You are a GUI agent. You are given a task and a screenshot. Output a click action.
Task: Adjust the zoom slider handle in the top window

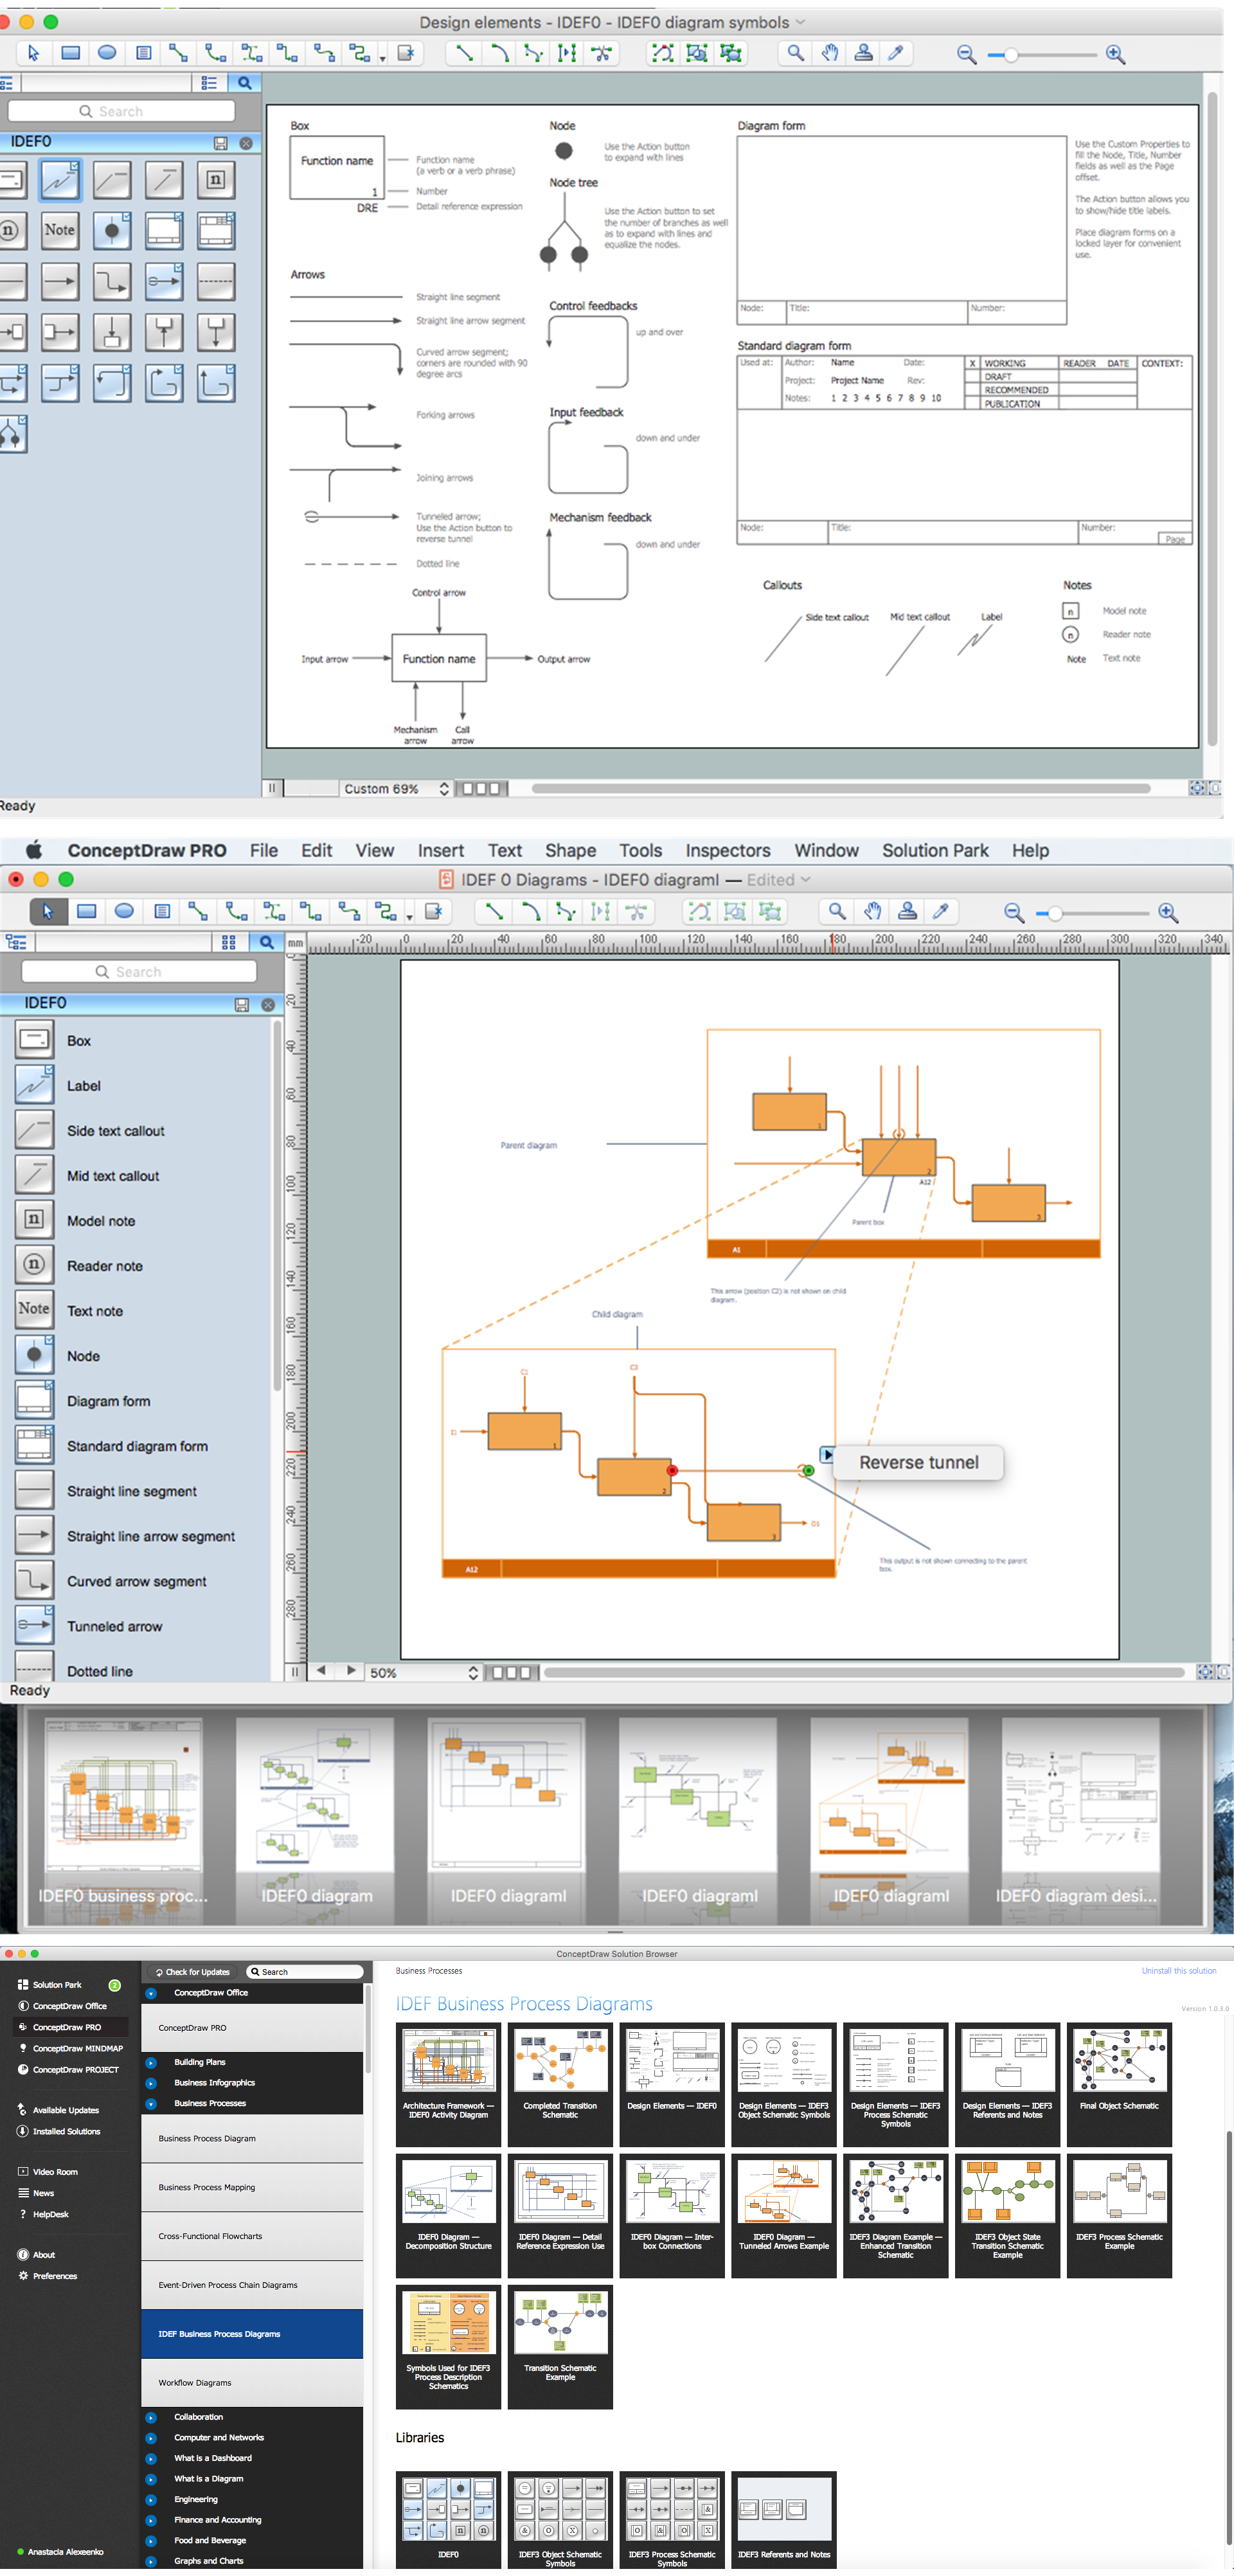click(x=1010, y=55)
